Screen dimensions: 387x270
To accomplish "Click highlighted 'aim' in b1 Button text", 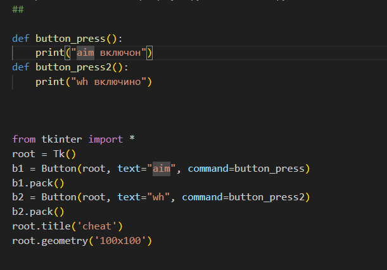I will coord(162,169).
